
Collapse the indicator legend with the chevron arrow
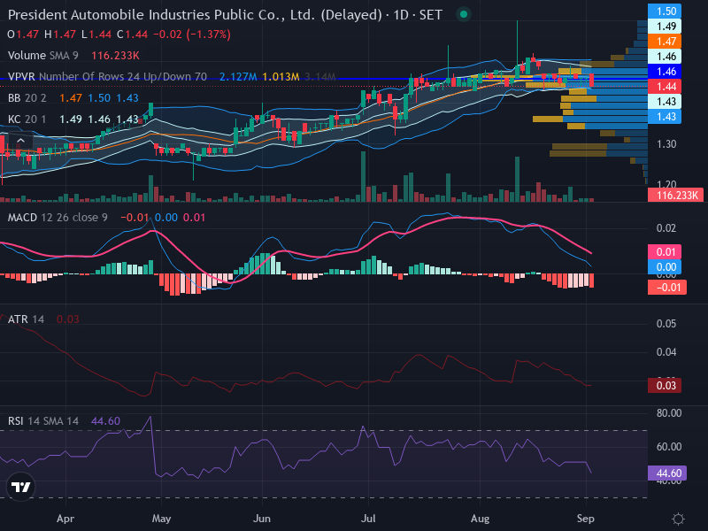click(20, 141)
